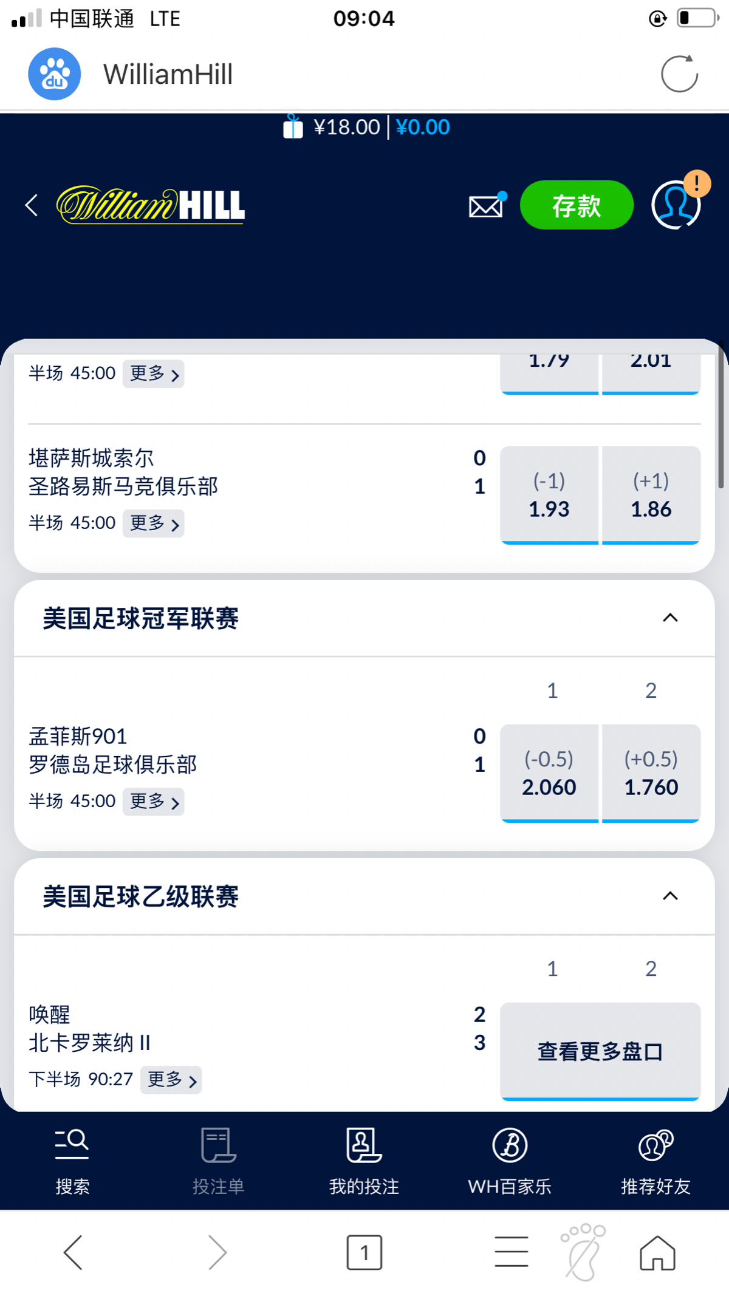Viewport: 729px width, 1296px height.
Task: Tap the browser page refresh icon
Action: [679, 74]
